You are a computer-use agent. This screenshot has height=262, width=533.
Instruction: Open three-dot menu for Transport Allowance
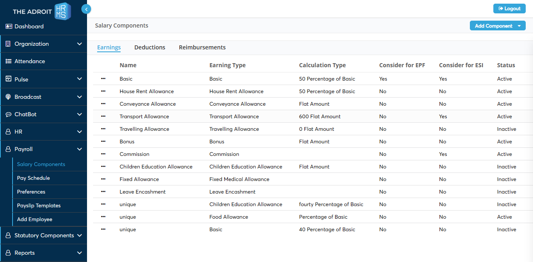[103, 116]
